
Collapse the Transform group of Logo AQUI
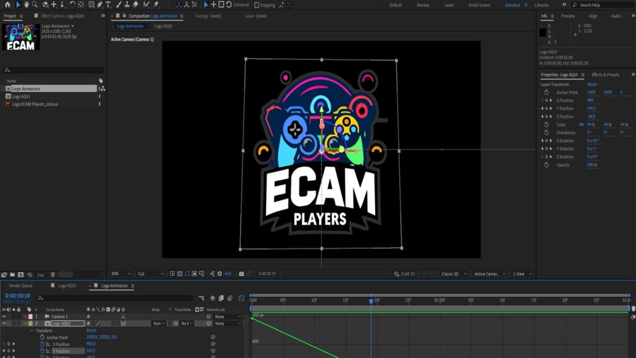tap(31, 331)
